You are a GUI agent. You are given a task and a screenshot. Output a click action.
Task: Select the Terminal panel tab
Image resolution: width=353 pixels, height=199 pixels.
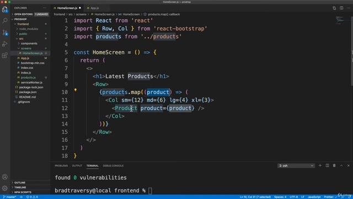tap(93, 166)
